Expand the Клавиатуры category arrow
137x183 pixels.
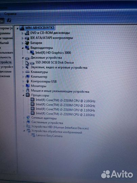coord(23,72)
